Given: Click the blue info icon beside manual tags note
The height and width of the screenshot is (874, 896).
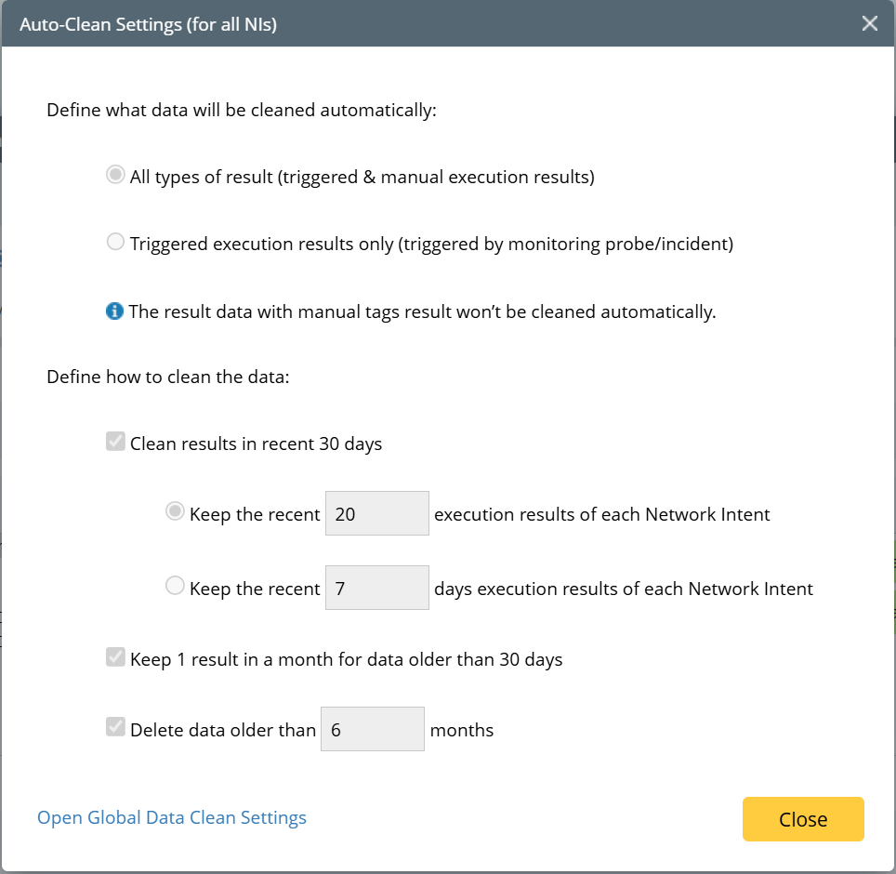Looking at the screenshot, I should (114, 311).
